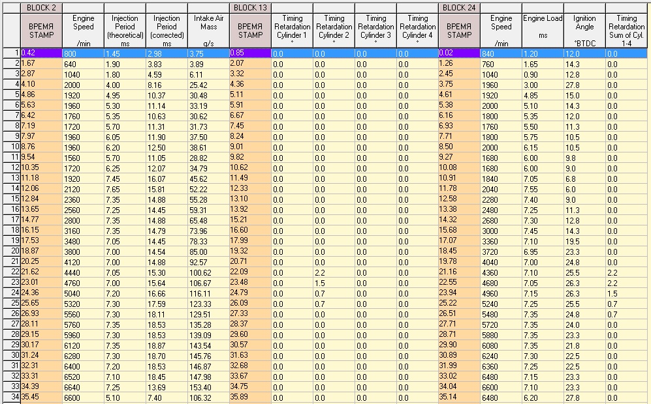The image size is (651, 404).
Task: Click the Ignition Angle column header
Action: point(584,31)
